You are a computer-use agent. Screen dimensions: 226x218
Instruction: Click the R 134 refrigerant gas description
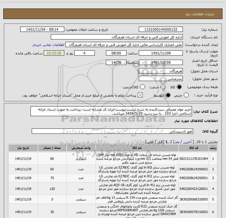(x=137, y=200)
